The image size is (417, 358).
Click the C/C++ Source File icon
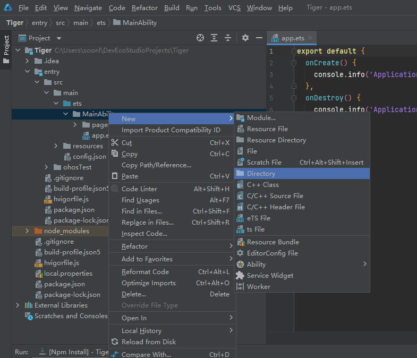(x=240, y=196)
